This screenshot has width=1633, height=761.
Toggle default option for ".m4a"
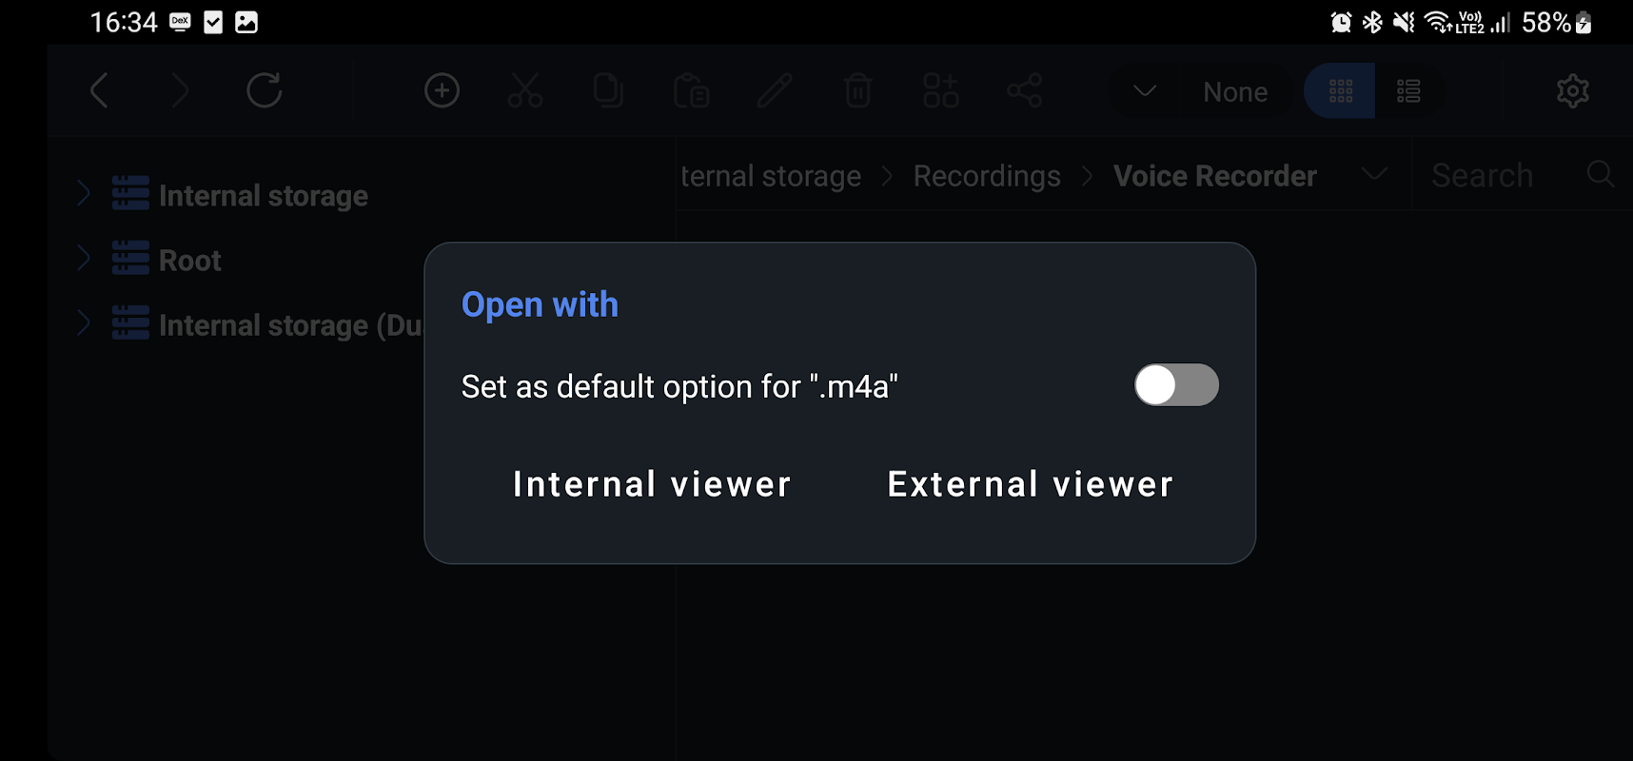tap(1175, 385)
